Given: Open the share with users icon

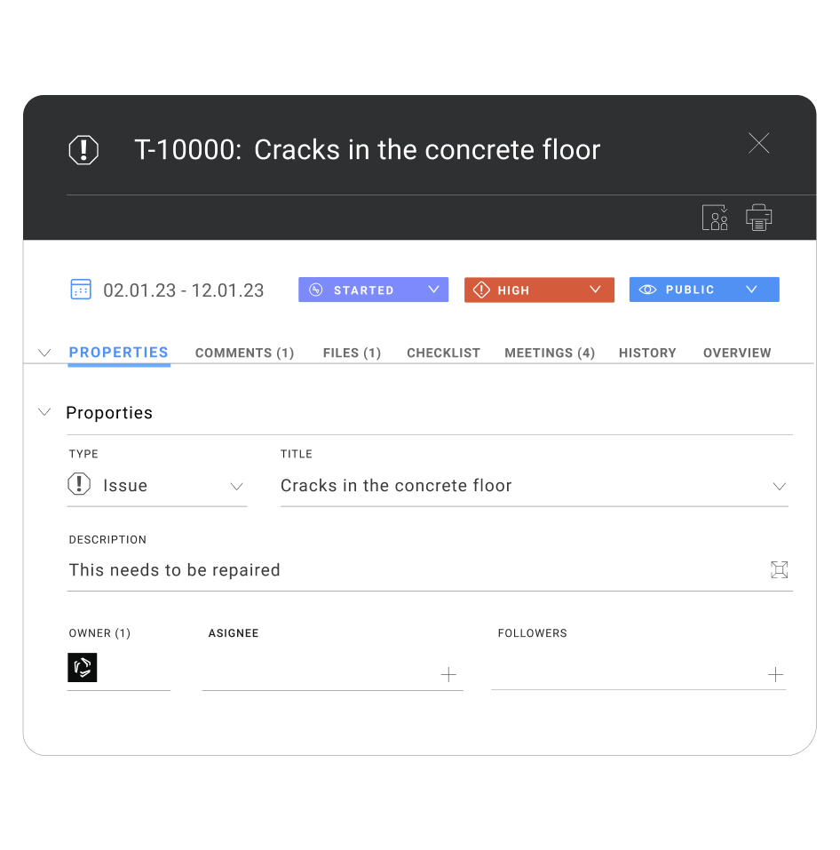Looking at the screenshot, I should coord(715,217).
